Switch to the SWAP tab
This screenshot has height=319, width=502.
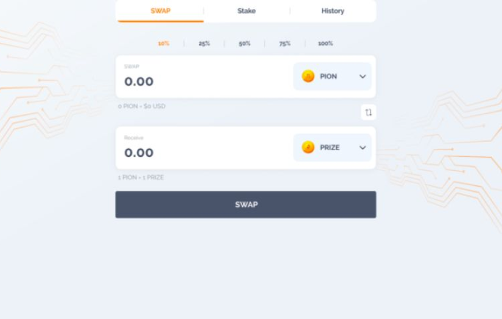pyautogui.click(x=161, y=11)
